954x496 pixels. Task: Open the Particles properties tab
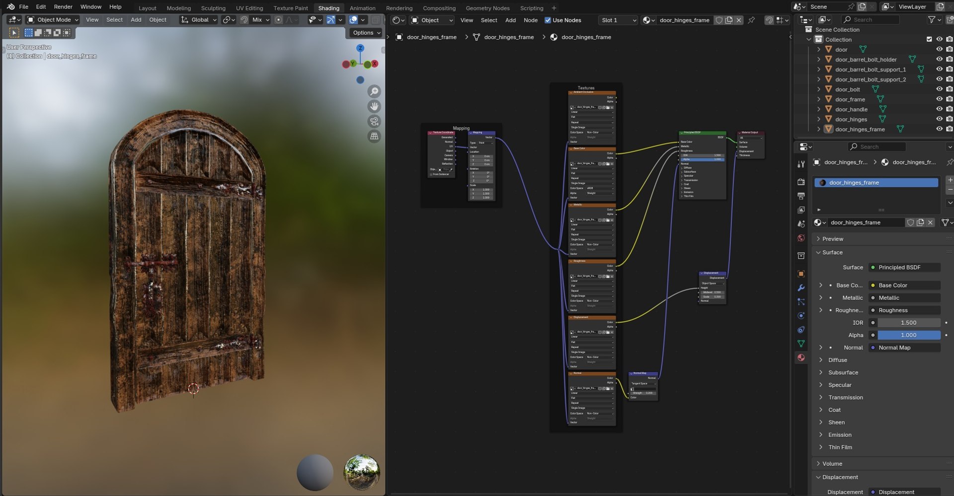pos(801,301)
